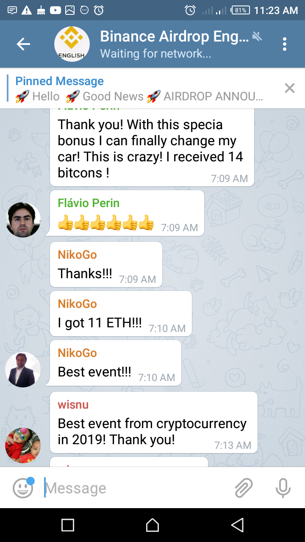Tap the paperclip attachment icon
Viewport: 305px width, 542px height.
click(x=244, y=488)
